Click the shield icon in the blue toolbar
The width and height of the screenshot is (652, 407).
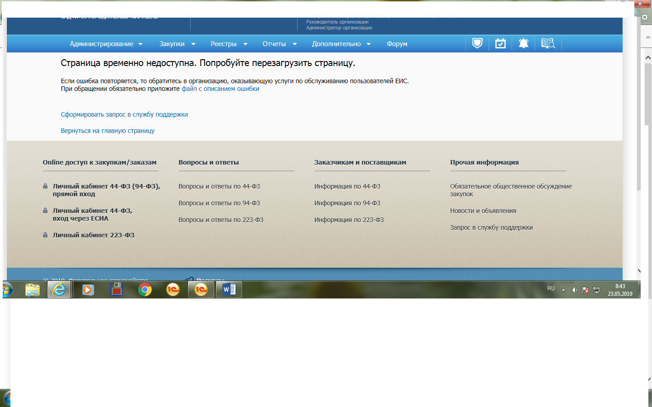477,43
